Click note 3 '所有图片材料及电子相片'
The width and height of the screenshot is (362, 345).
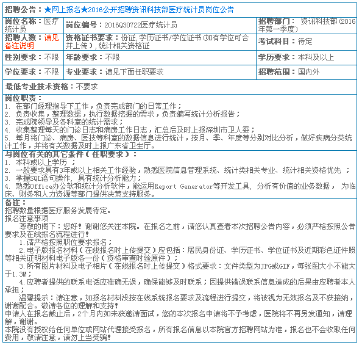(180, 271)
